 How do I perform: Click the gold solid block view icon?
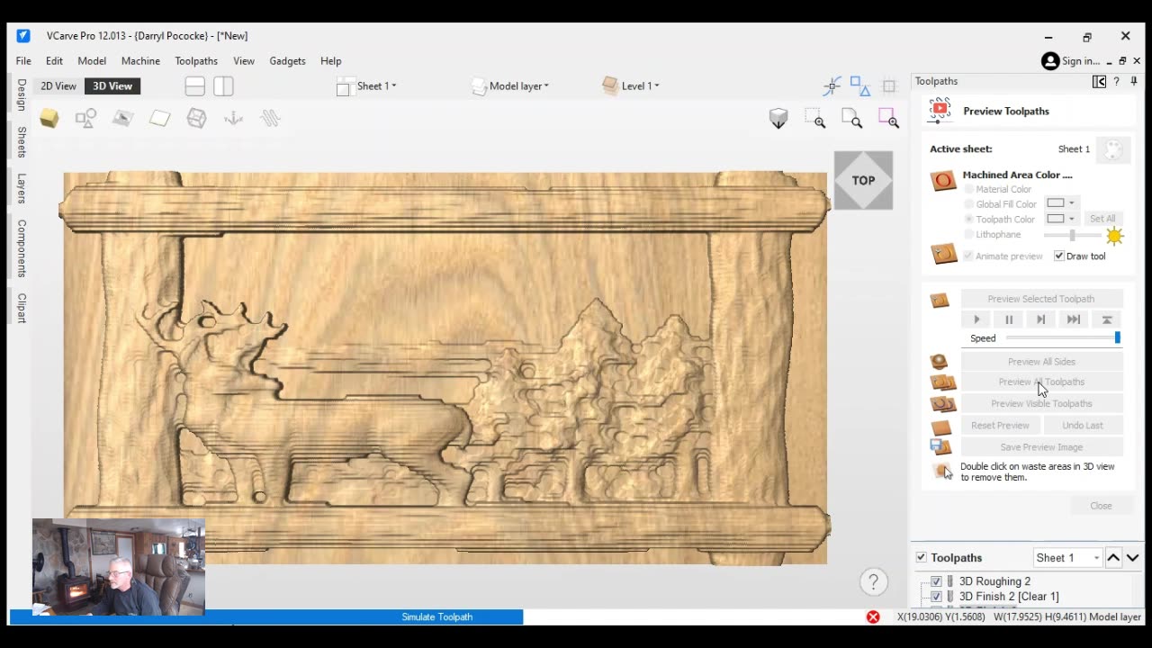tap(49, 118)
